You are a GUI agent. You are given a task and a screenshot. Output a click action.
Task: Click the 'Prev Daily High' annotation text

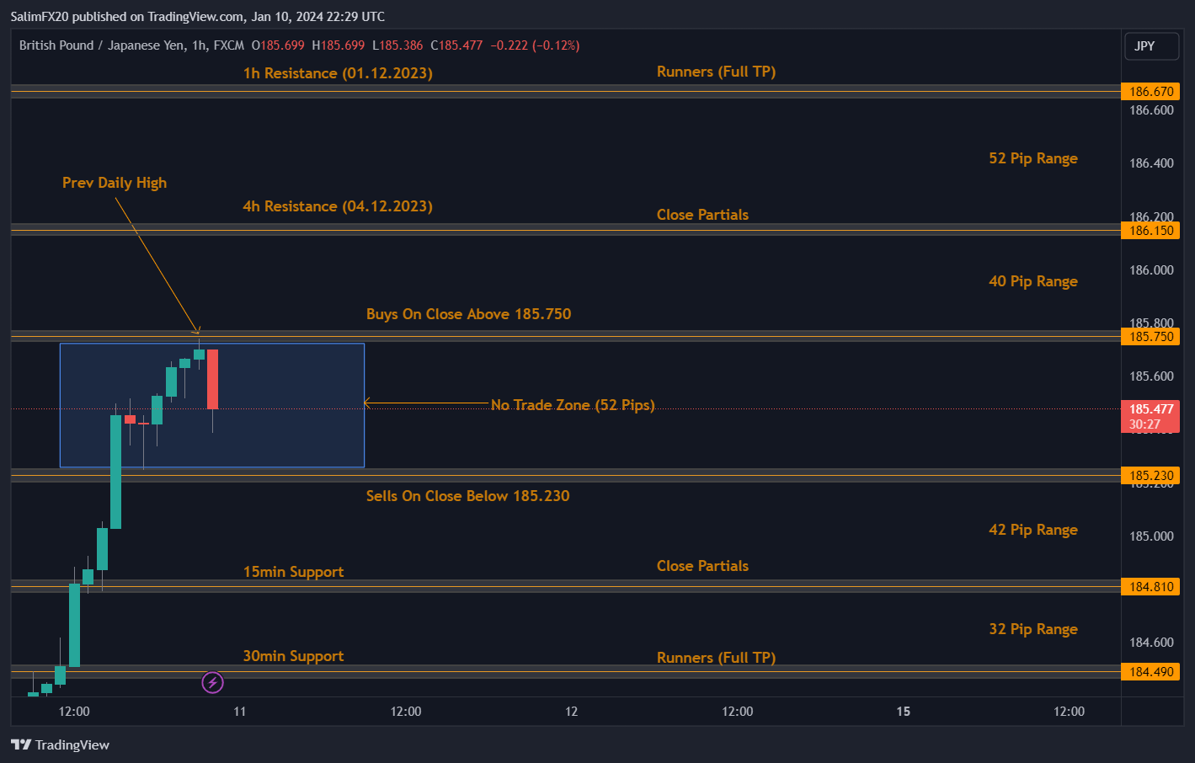click(115, 183)
